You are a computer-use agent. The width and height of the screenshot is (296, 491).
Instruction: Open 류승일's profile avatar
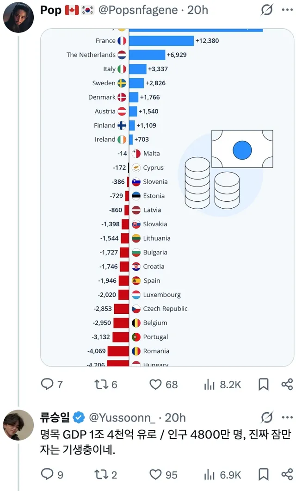(18, 425)
